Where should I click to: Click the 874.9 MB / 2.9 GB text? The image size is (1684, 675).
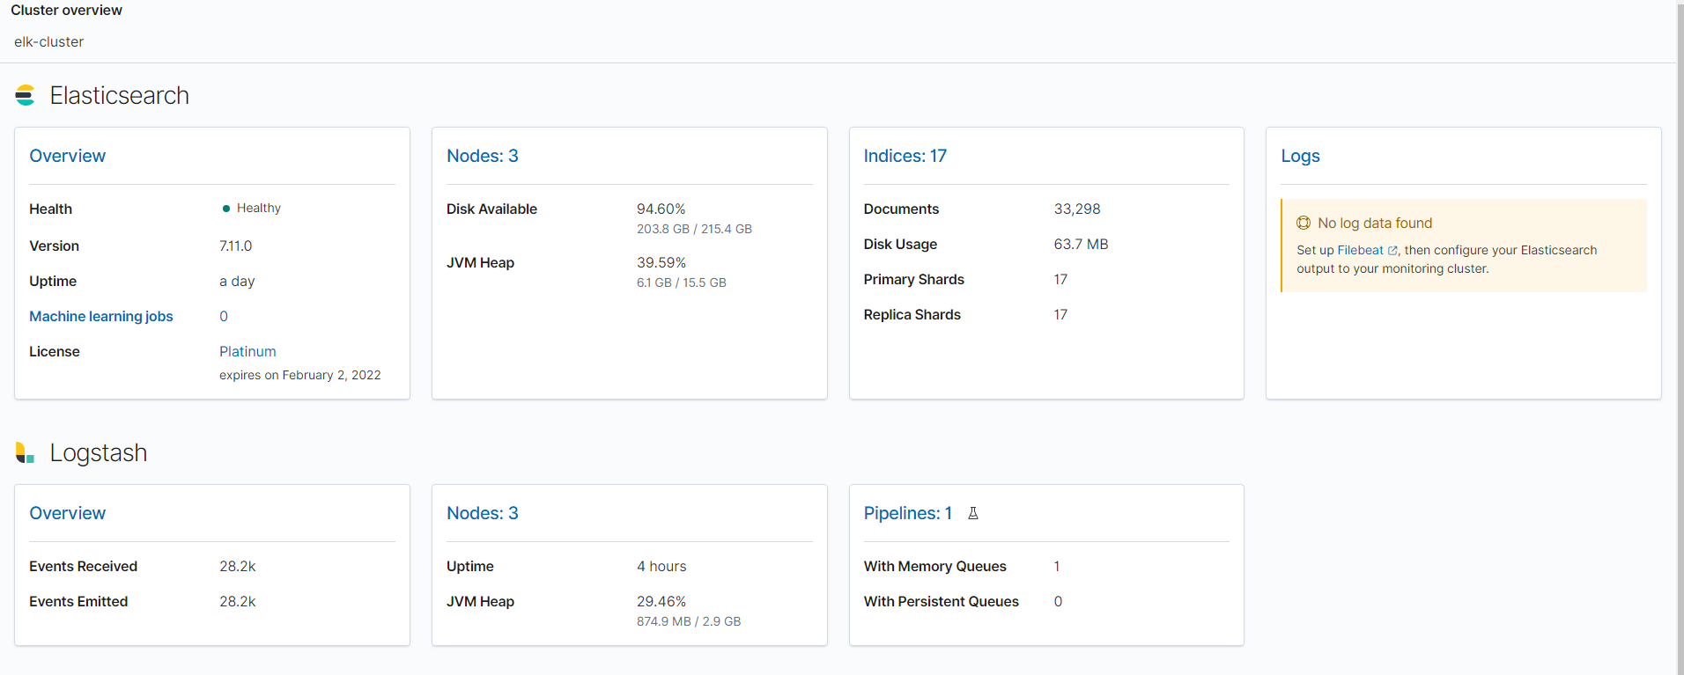(x=689, y=621)
